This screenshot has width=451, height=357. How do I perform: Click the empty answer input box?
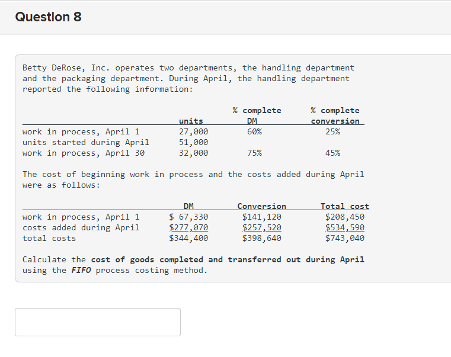click(x=98, y=322)
